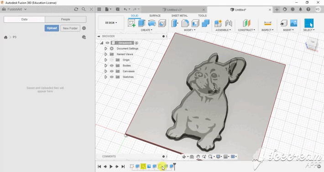Image resolution: width=324 pixels, height=172 pixels.
Task: Select the Fillet tool
Action: point(185,23)
